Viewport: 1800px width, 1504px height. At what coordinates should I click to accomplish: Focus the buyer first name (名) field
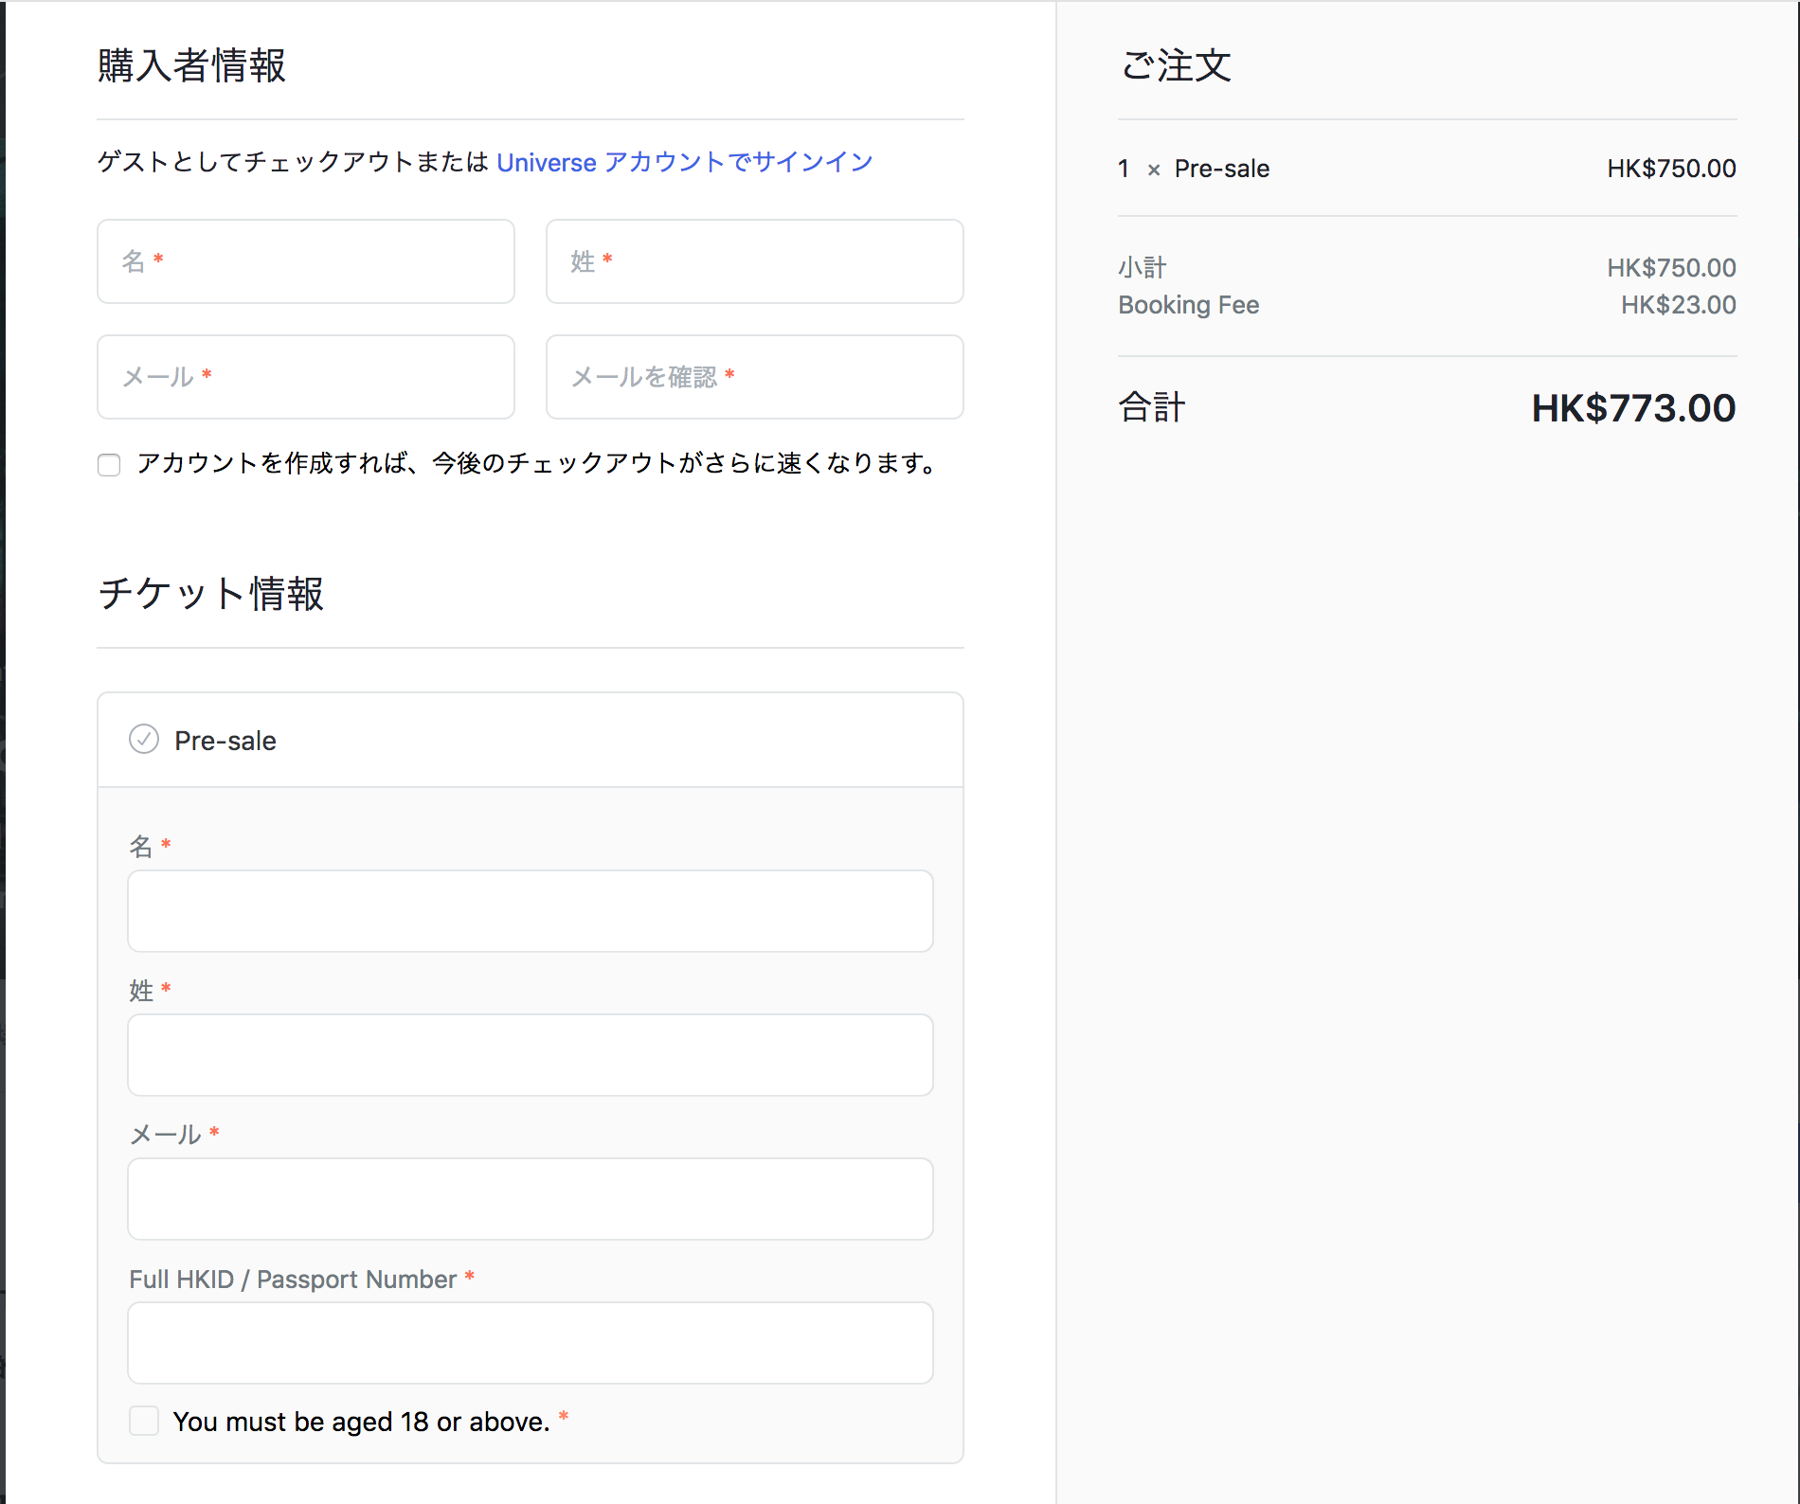(306, 261)
